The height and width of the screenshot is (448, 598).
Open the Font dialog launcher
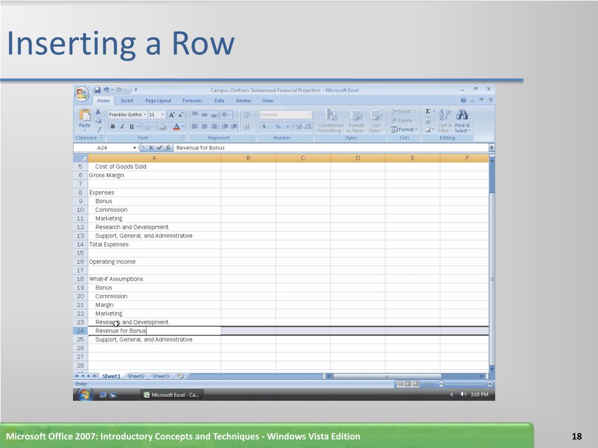183,138
